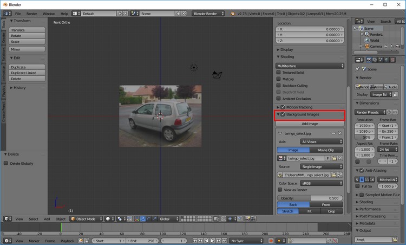This screenshot has width=406, height=245.
Task: Open the Axis All Views dropdown
Action: tap(322, 141)
